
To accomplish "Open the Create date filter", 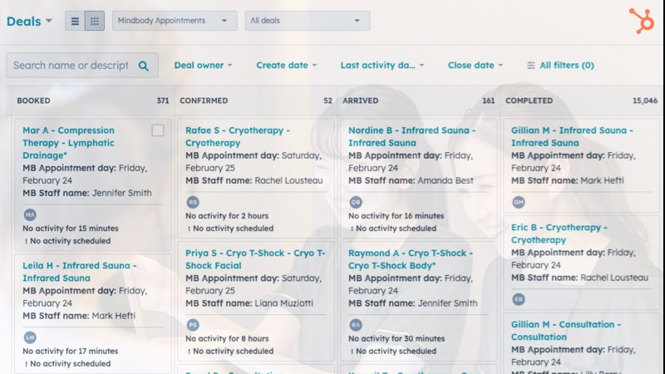I will coord(287,66).
